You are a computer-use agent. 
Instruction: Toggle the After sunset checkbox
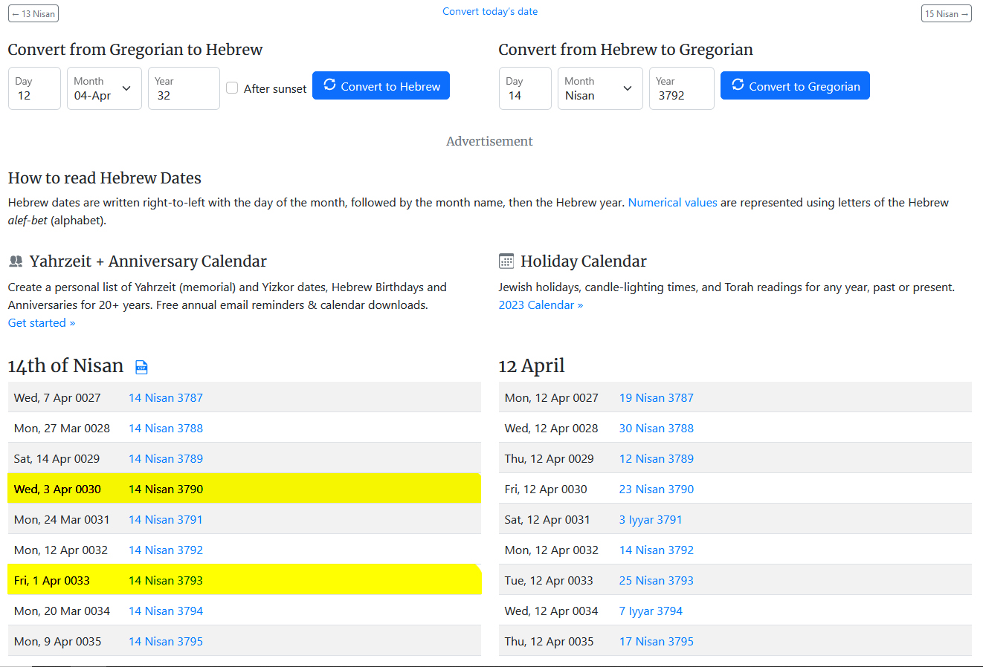(232, 88)
